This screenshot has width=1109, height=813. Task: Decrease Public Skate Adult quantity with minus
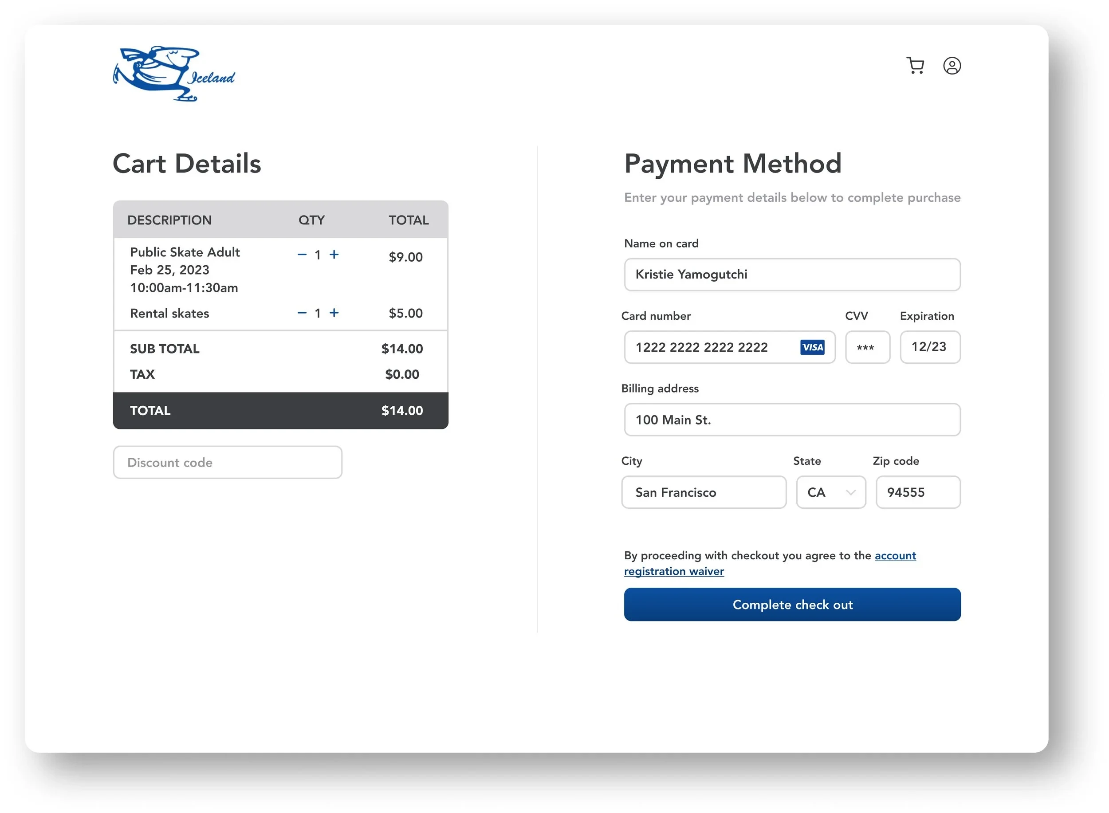[302, 255]
